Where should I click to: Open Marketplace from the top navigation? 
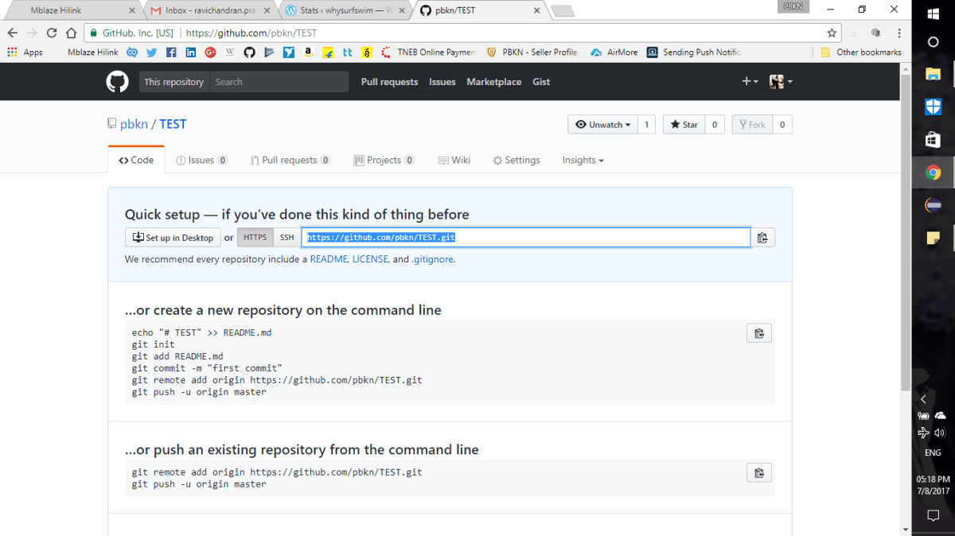(x=493, y=81)
